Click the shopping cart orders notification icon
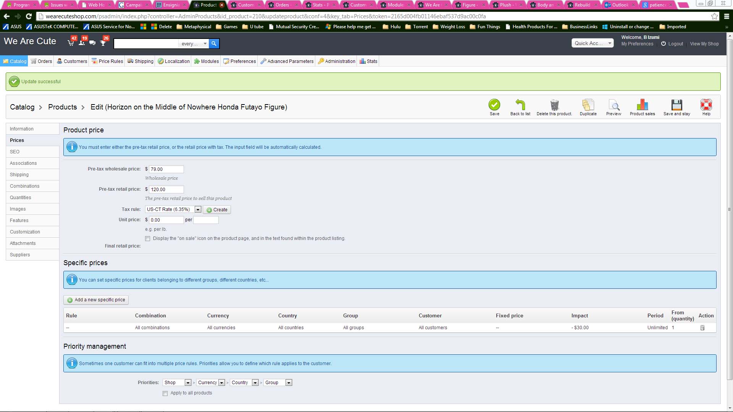This screenshot has height=412, width=733. tap(71, 43)
